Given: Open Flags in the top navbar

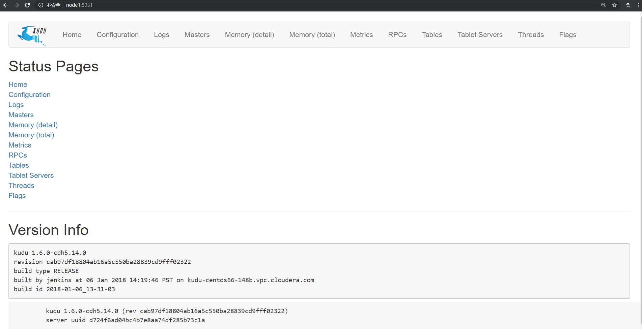Looking at the screenshot, I should (568, 35).
